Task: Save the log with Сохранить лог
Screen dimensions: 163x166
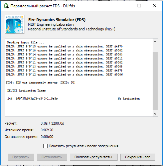Action: click(x=138, y=157)
